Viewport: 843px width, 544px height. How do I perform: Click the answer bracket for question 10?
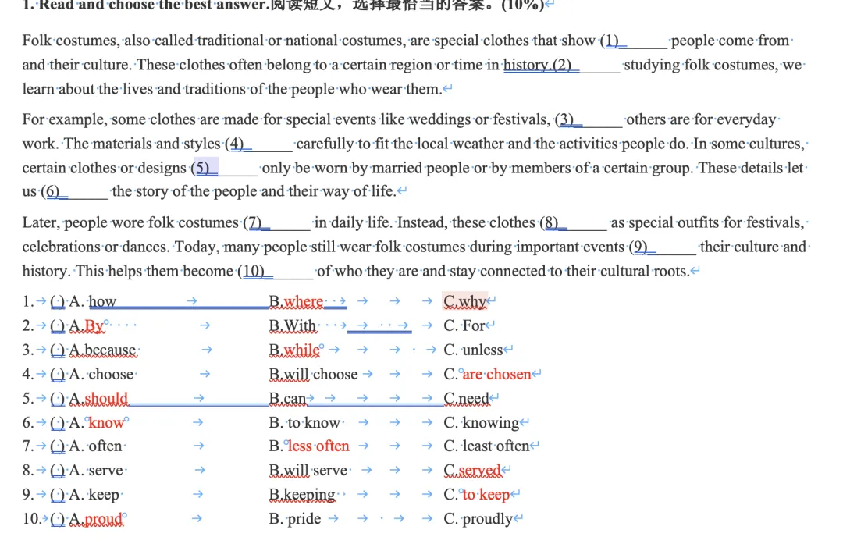(58, 519)
